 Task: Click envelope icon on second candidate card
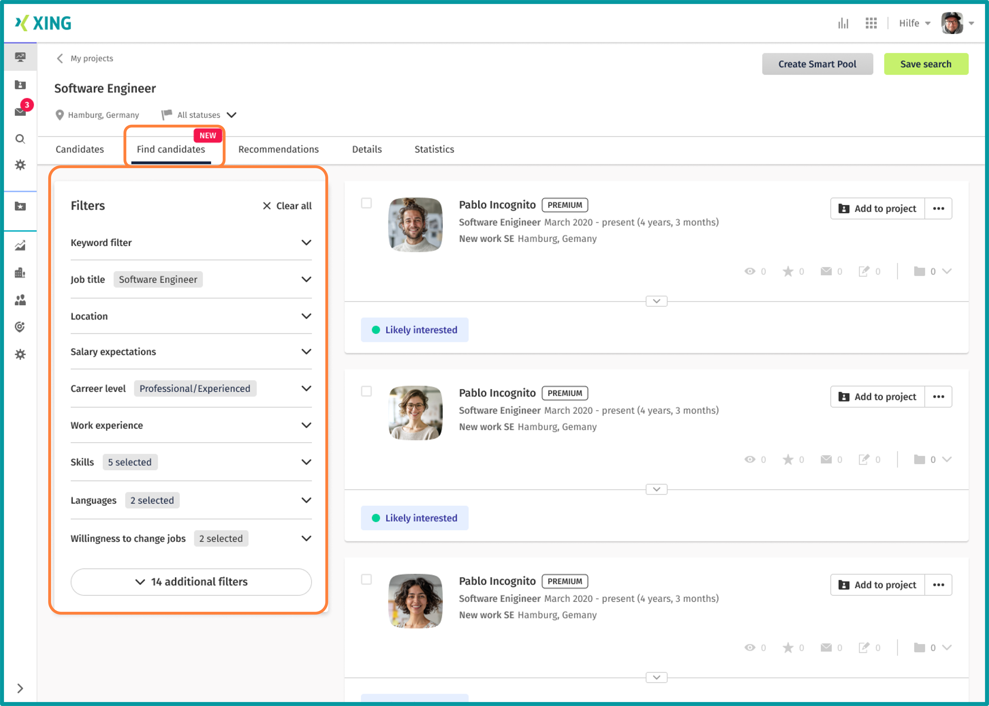coord(825,459)
